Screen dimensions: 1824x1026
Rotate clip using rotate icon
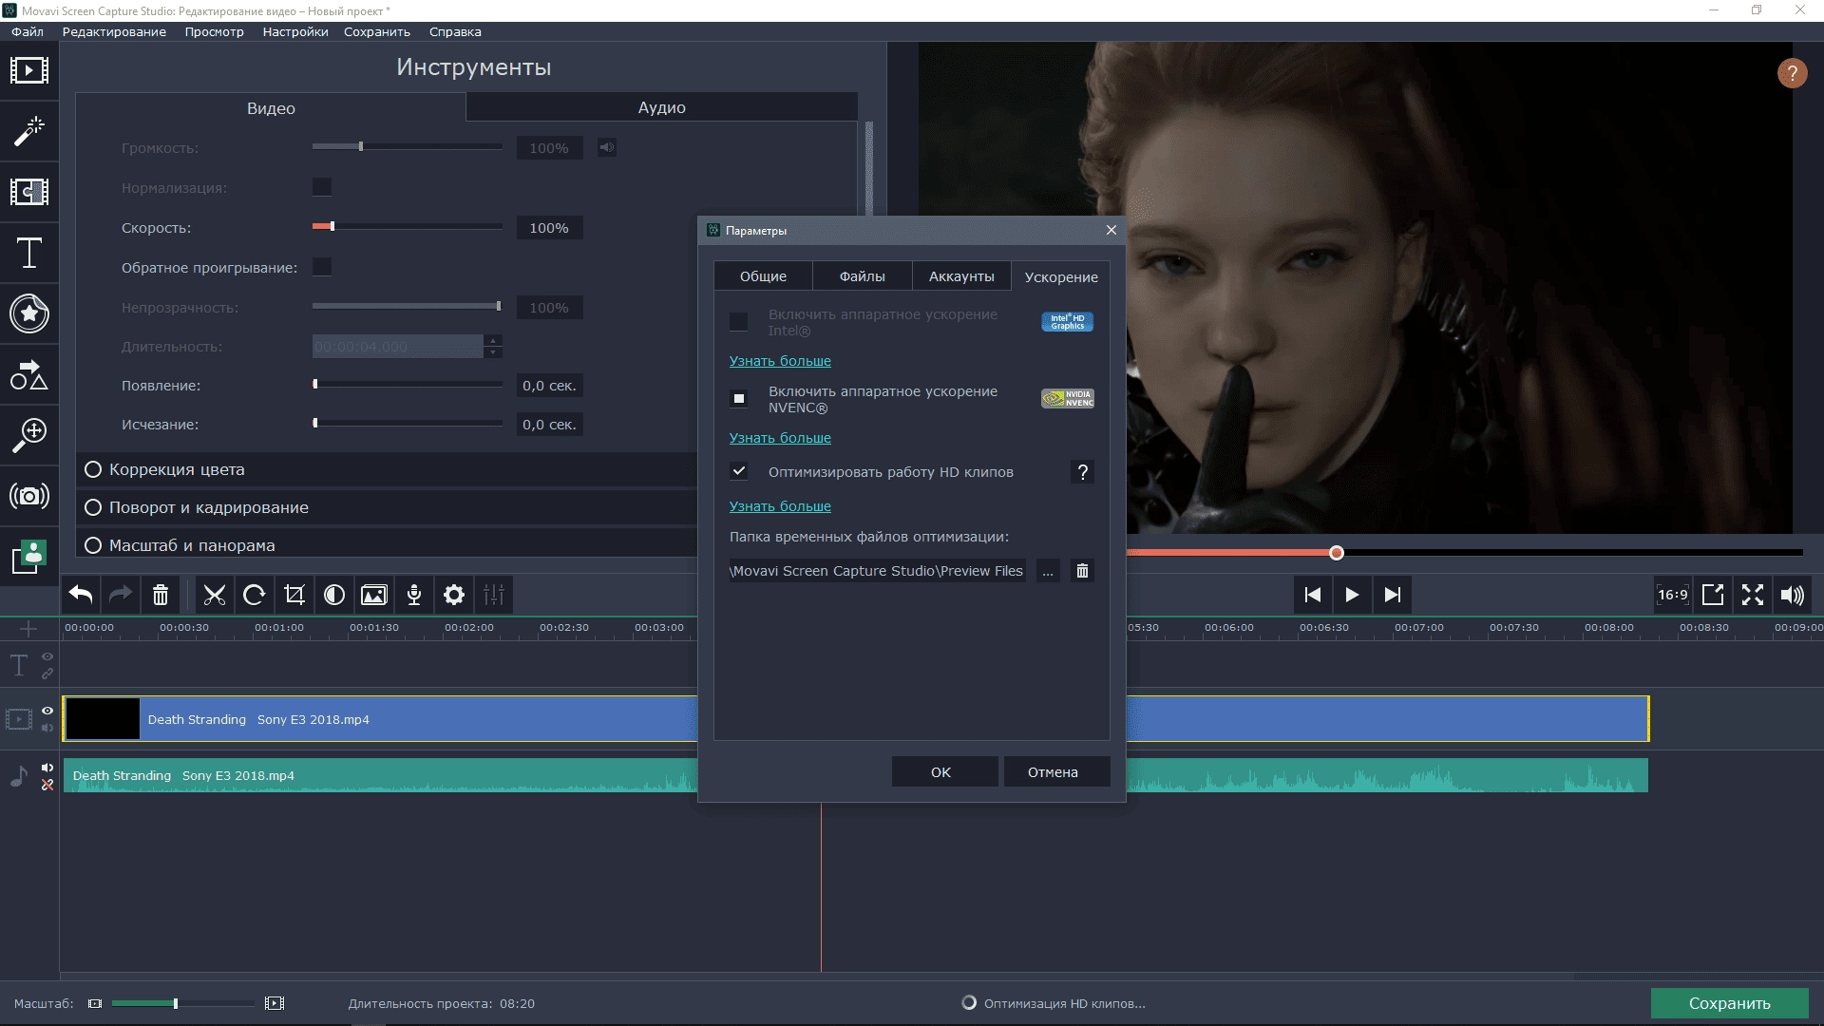pyautogui.click(x=255, y=595)
